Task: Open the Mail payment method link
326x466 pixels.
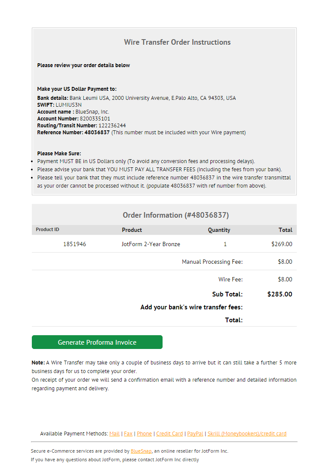Action: point(114,434)
